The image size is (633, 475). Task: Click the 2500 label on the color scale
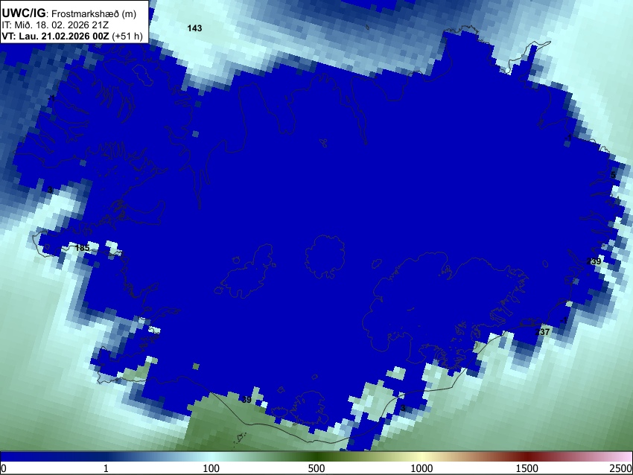click(621, 468)
